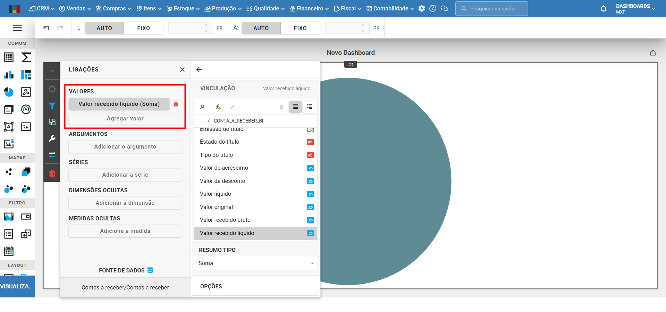
Task: Open the CRM menu
Action: (x=42, y=9)
